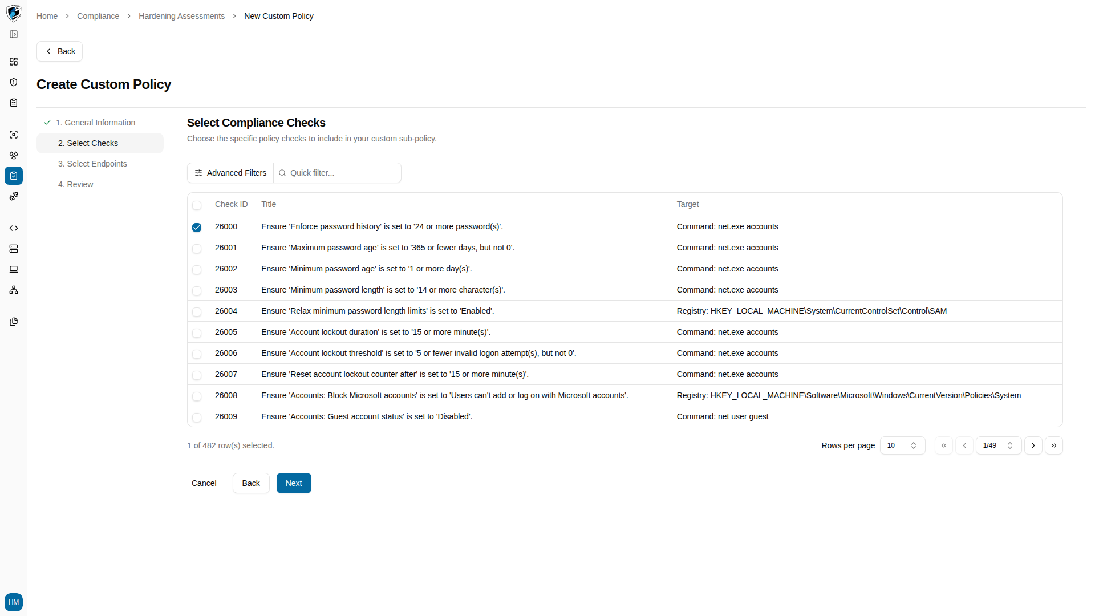Jump to the last page of results

1054,445
